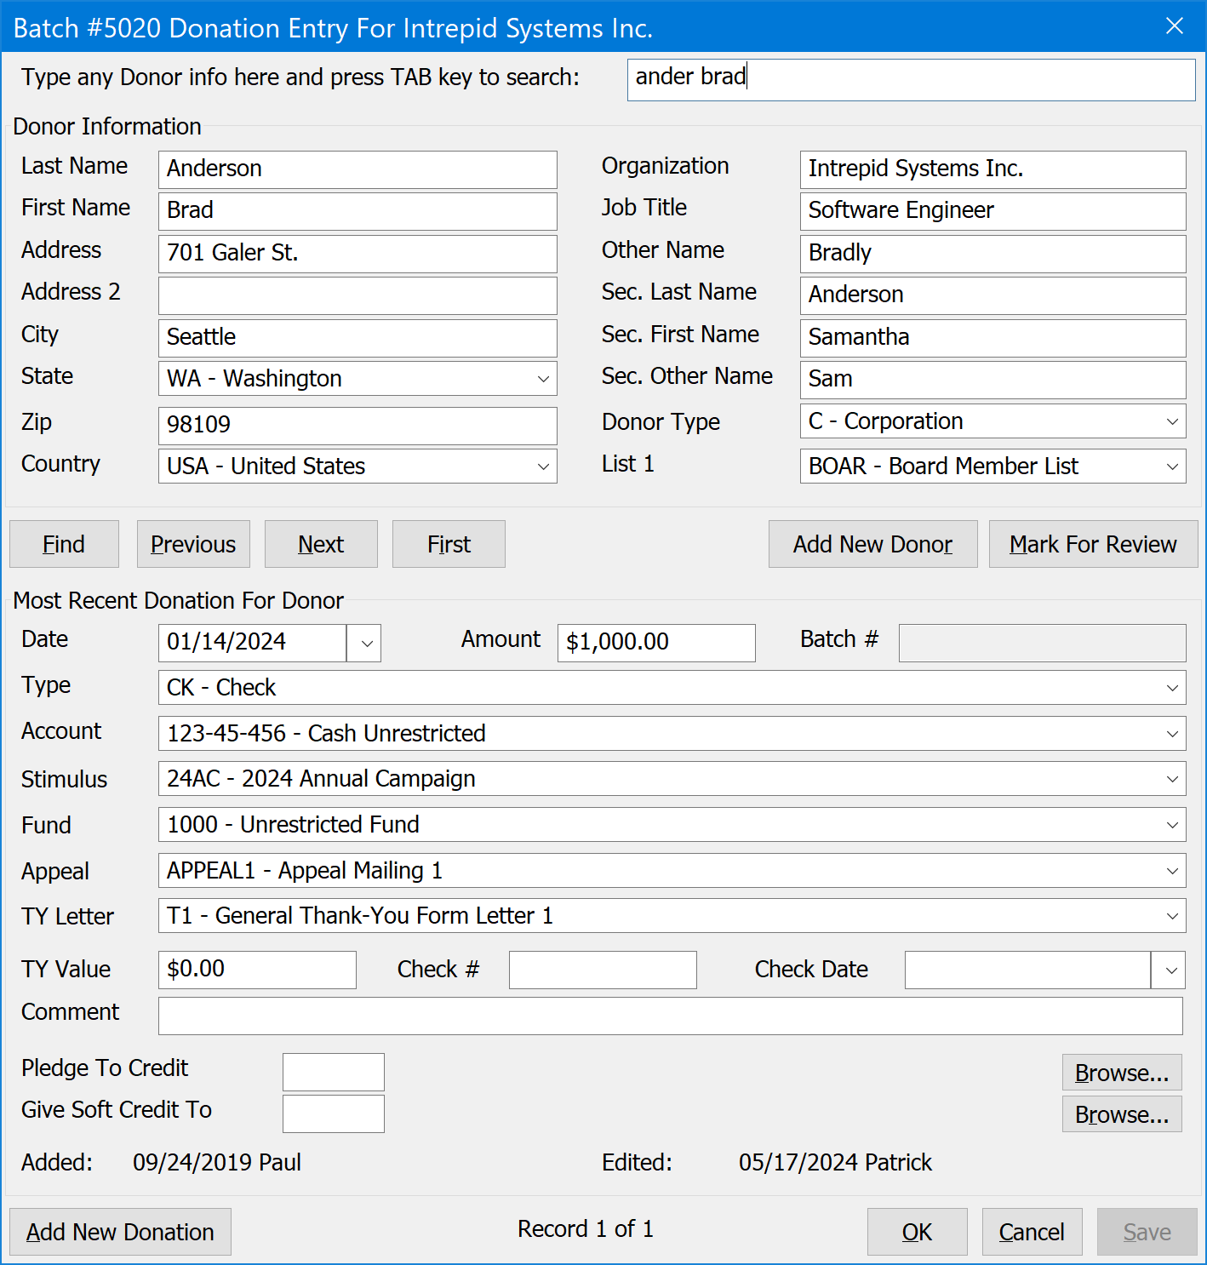1207x1265 pixels.
Task: Open the Appeal dropdown showing Appeal Mailing 1
Action: 672,871
